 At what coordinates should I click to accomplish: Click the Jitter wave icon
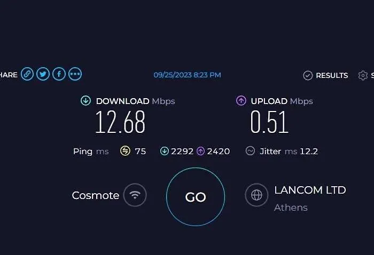coord(250,151)
